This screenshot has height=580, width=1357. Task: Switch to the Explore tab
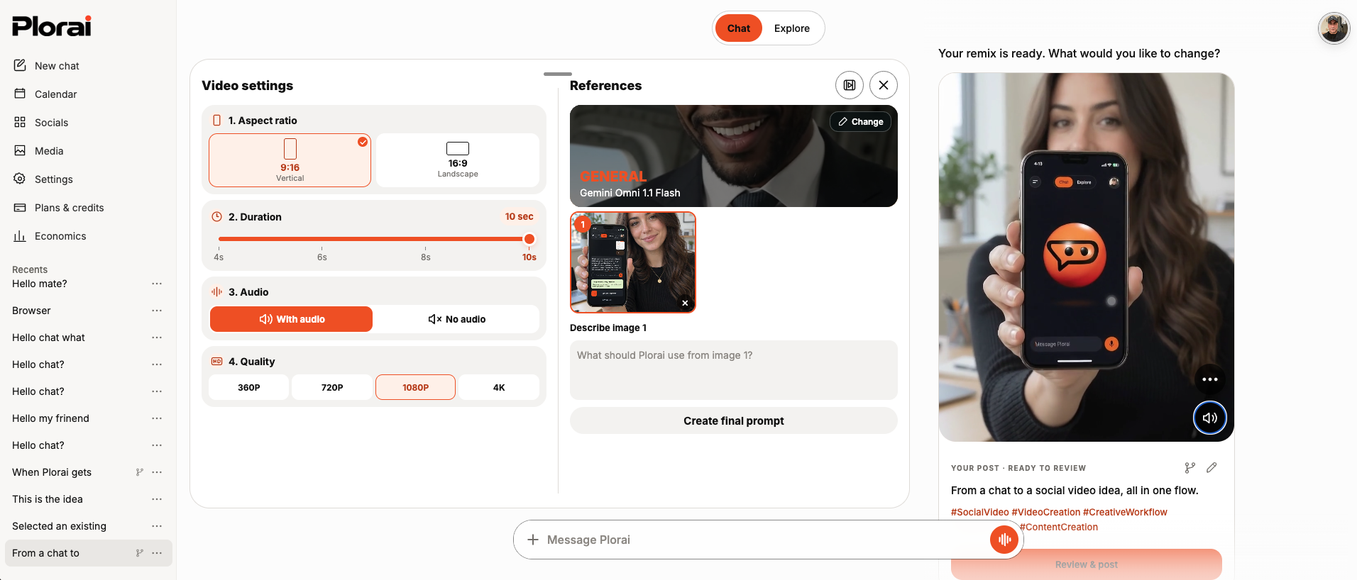point(792,28)
